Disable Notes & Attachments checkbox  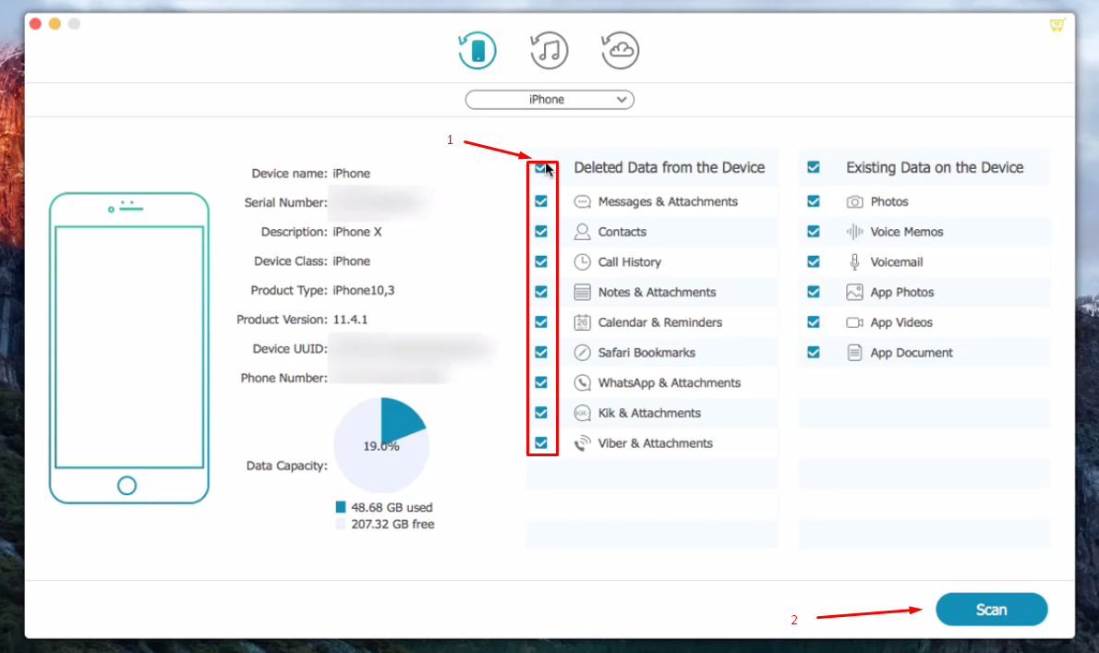(541, 292)
